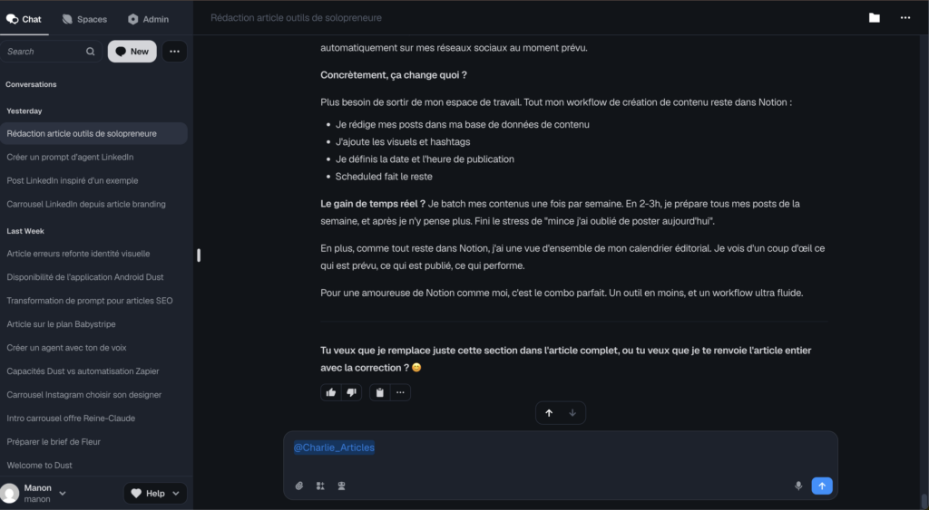This screenshot has width=929, height=510.
Task: Open the message's three-dot more actions menu
Action: pyautogui.click(x=400, y=392)
